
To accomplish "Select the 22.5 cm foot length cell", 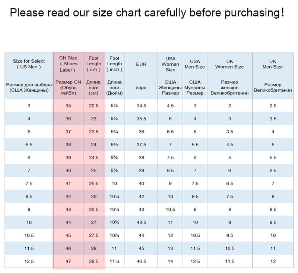I will tap(93, 106).
